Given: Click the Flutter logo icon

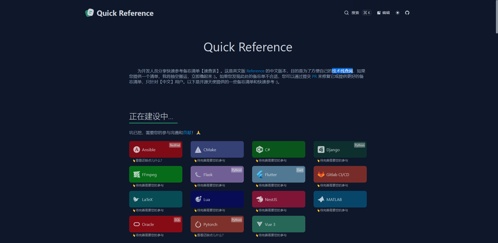Looking at the screenshot, I should 260,175.
